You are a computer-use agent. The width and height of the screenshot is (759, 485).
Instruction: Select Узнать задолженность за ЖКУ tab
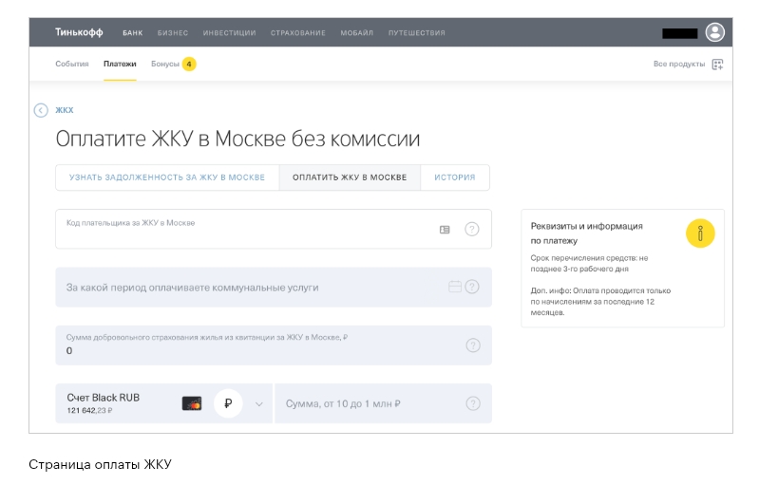[x=167, y=177]
